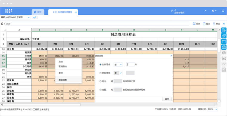
Task: Open the dotted app launcher grid icon
Action: (x=9, y=11)
